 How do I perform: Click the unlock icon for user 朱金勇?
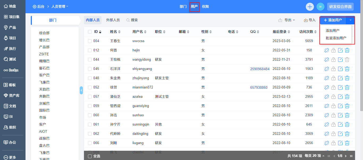[x=333, y=78]
